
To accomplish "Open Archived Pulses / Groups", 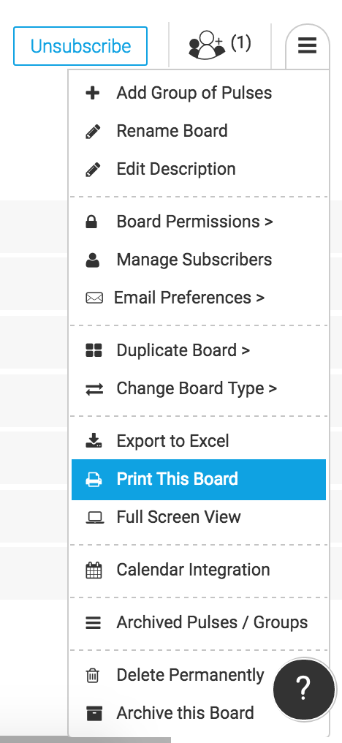I will point(212,622).
